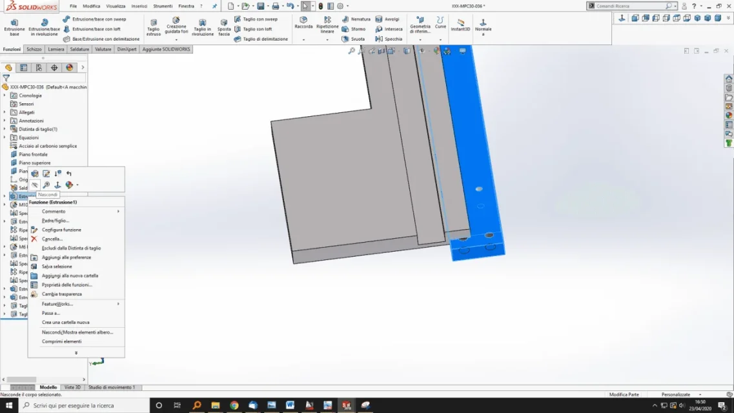
Task: Expand the bottom arrows of context menu
Action: 76,353
